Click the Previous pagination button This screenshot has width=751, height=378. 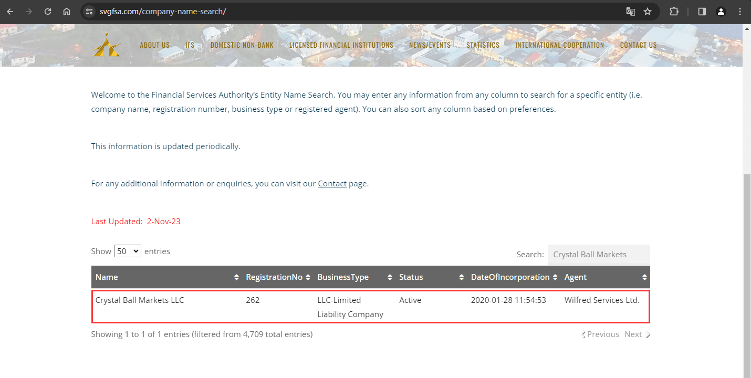[601, 334]
